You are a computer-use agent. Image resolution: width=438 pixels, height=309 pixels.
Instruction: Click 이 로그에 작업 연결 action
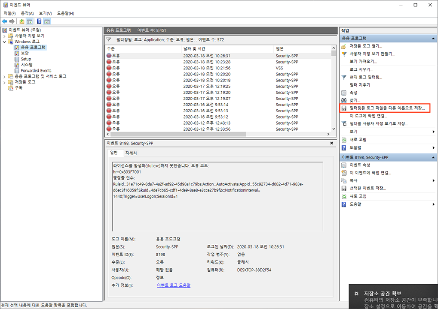click(x=368, y=116)
